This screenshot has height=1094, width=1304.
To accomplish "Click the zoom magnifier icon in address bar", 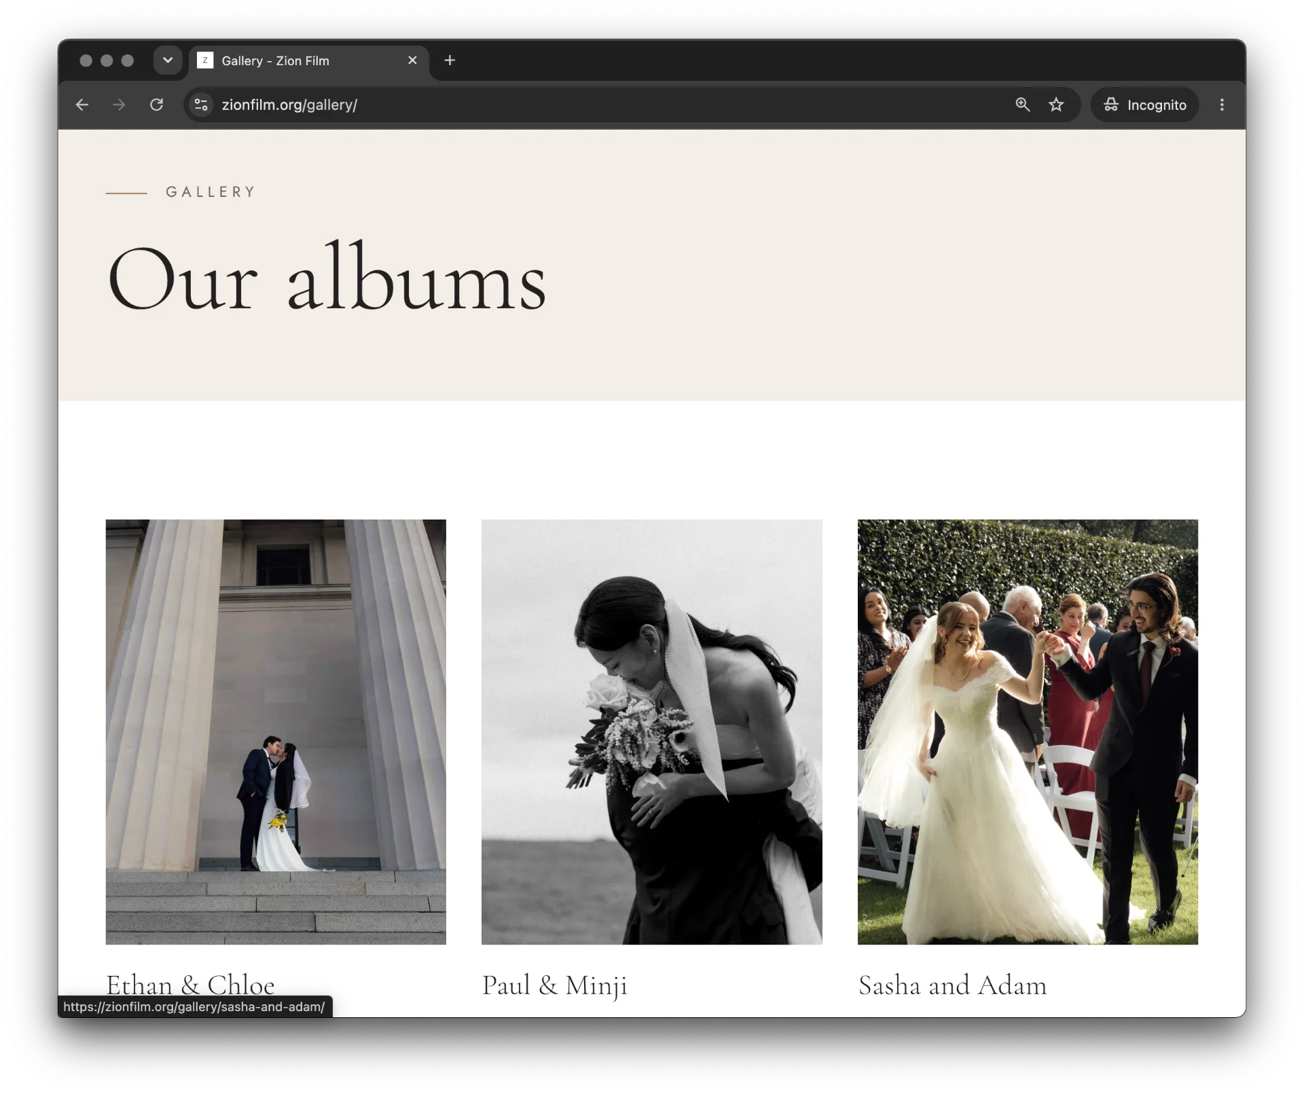I will (x=1022, y=105).
